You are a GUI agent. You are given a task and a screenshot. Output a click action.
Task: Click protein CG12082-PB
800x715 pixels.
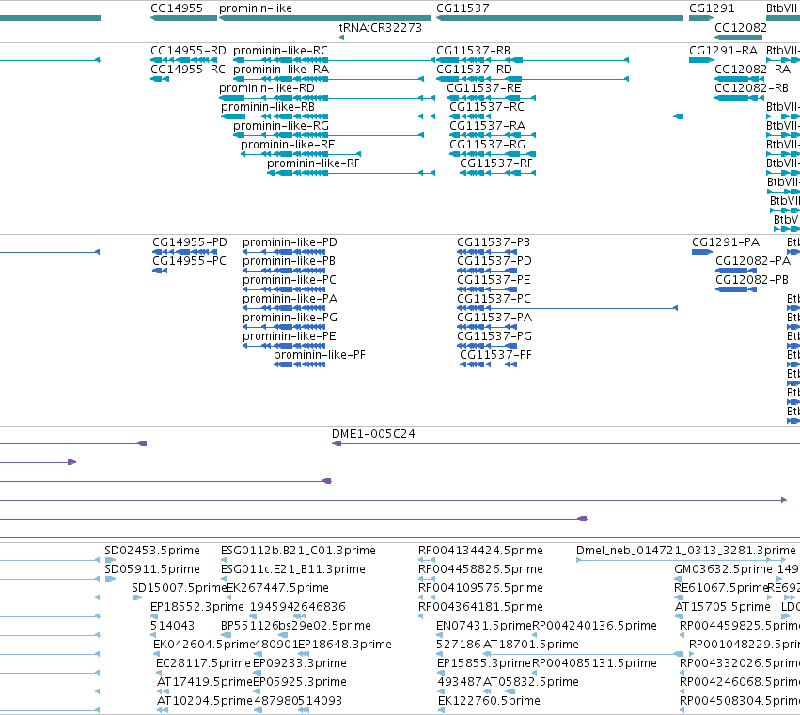(736, 289)
